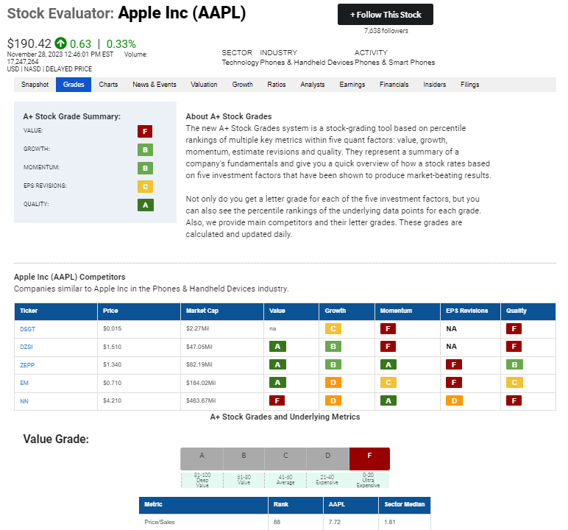Image resolution: width=568 pixels, height=530 pixels.
Task: Click ZEPP's Momentum A grade badge
Action: click(388, 364)
